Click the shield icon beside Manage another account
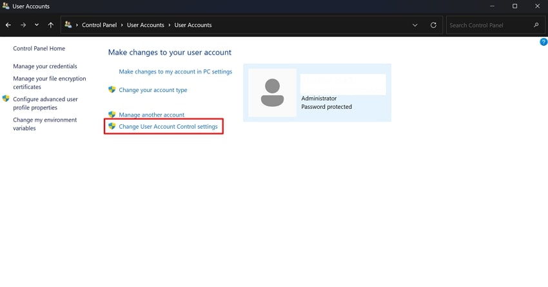 click(112, 115)
